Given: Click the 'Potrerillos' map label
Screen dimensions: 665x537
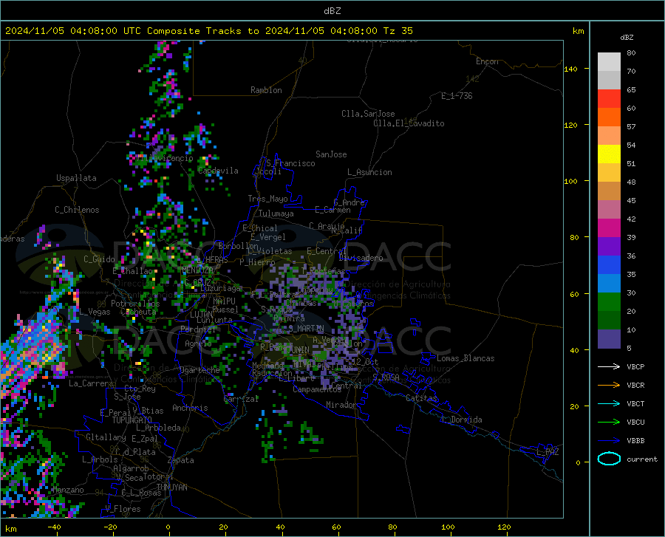Looking at the screenshot, I should pos(135,304).
